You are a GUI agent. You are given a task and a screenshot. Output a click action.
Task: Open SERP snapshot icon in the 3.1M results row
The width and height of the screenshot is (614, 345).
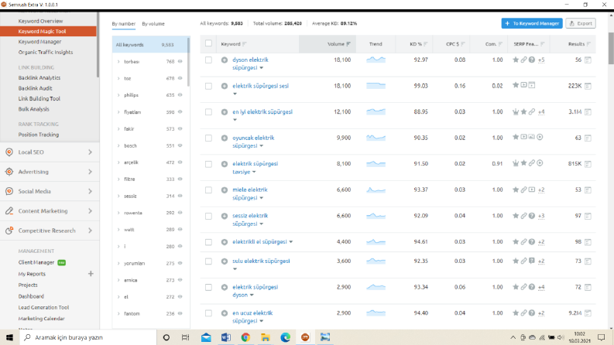(588, 112)
